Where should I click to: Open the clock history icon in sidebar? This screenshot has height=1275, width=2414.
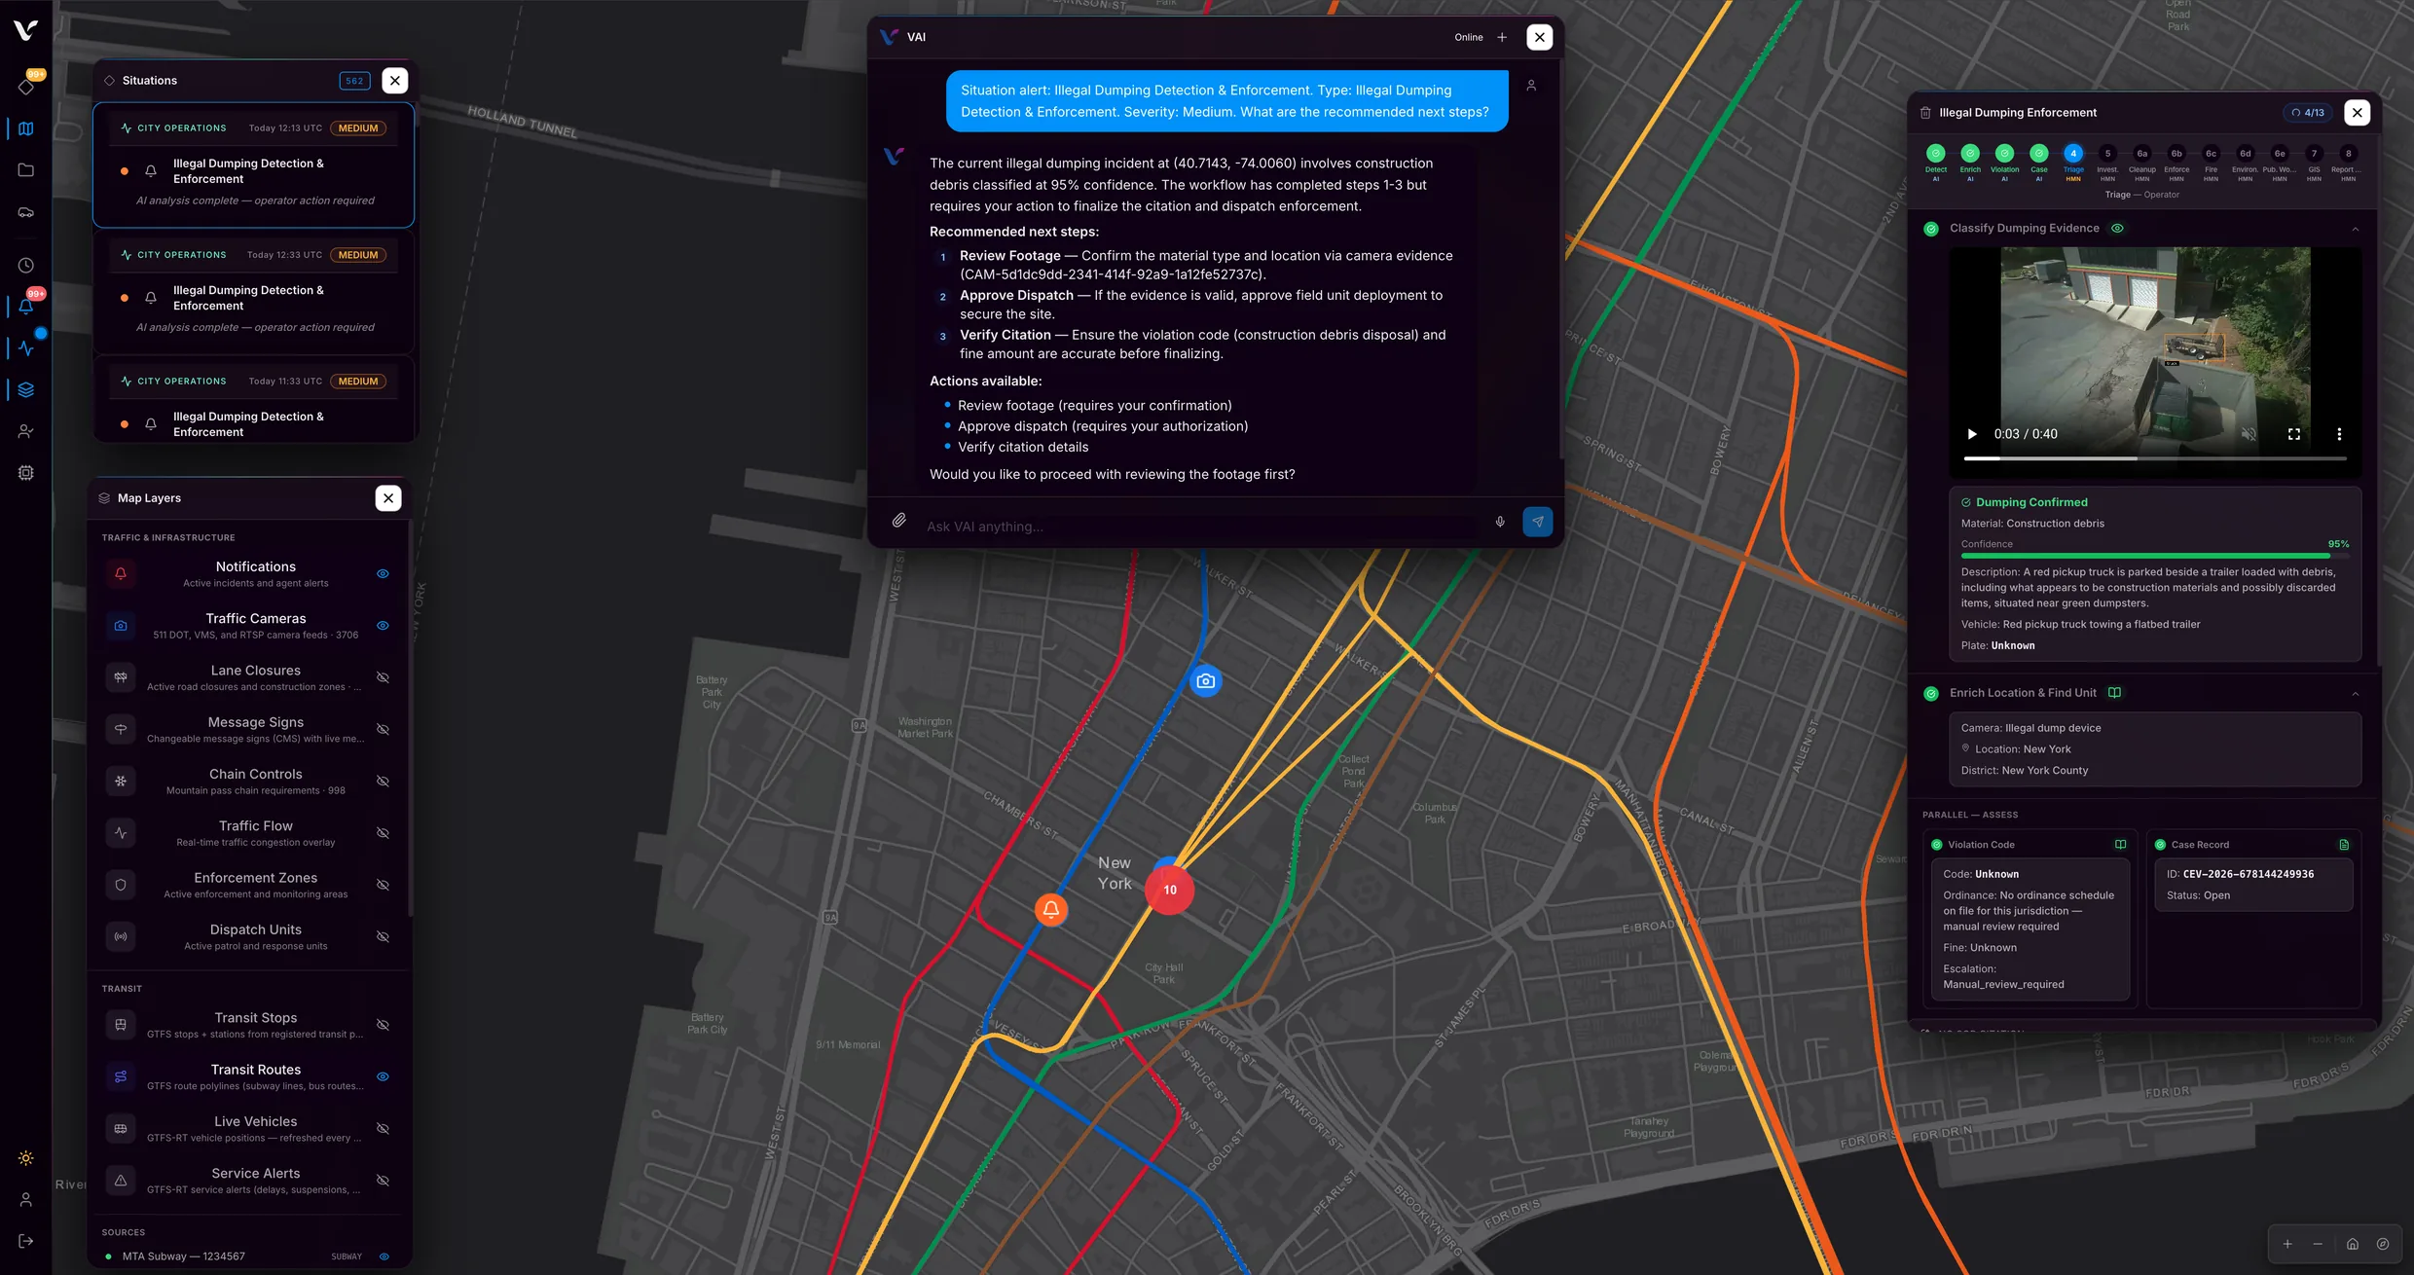point(26,266)
